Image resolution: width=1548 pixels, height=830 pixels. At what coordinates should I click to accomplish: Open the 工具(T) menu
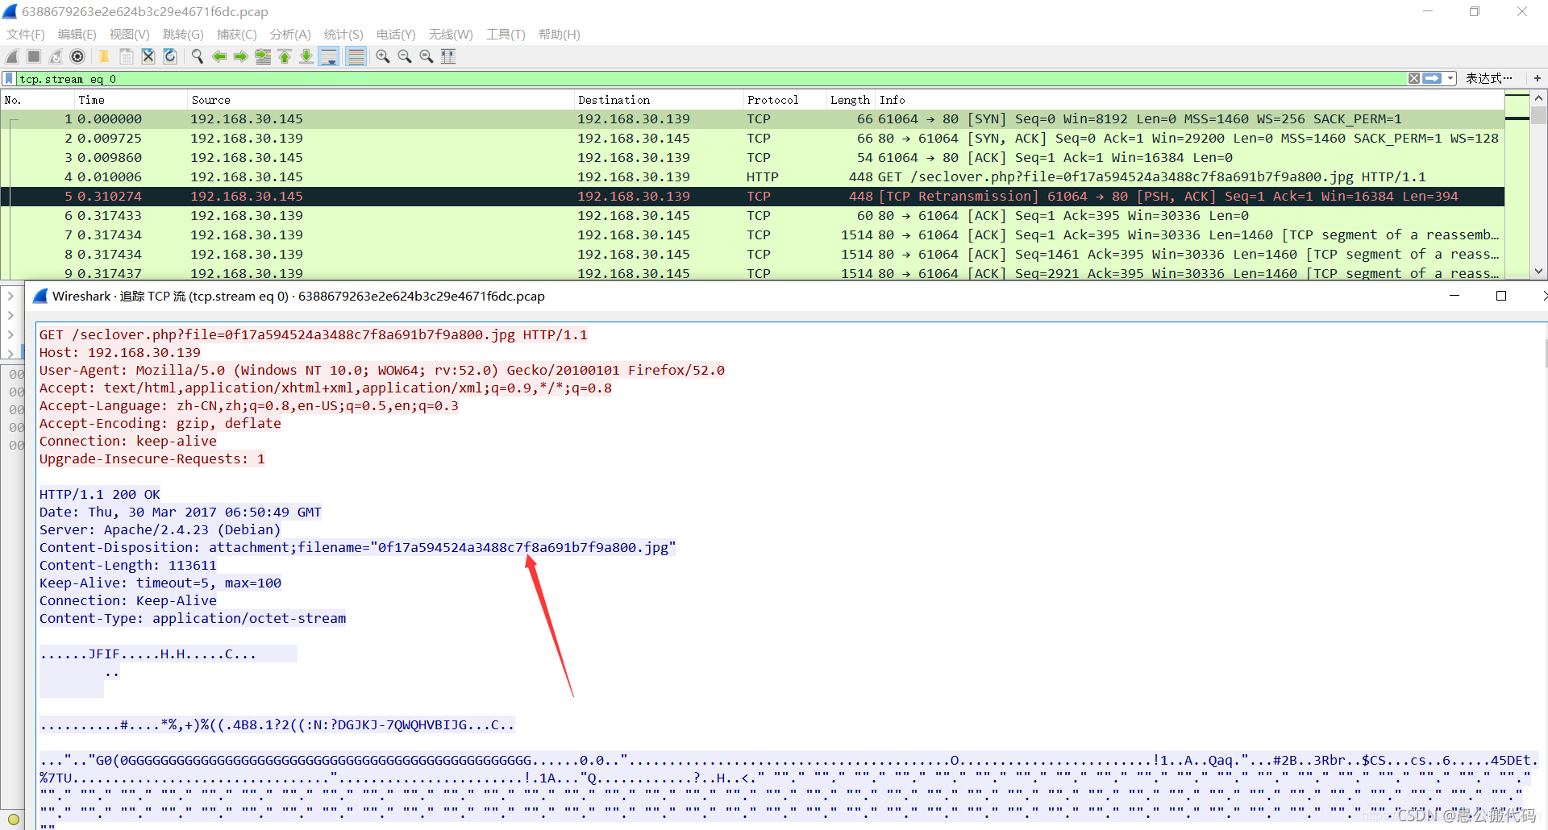(x=506, y=35)
